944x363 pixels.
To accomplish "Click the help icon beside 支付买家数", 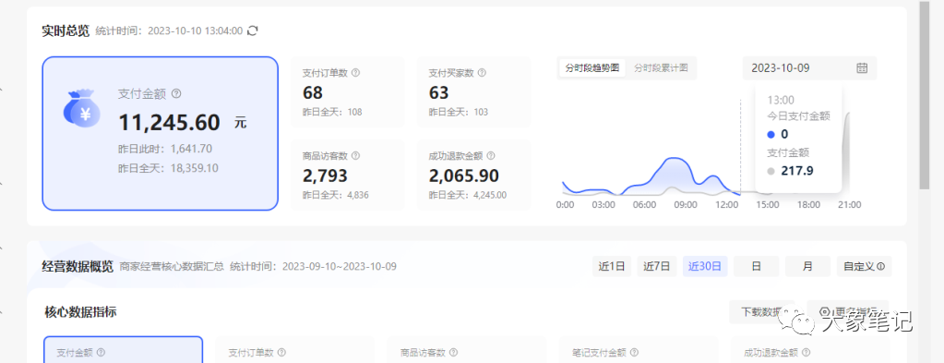I will [482, 72].
